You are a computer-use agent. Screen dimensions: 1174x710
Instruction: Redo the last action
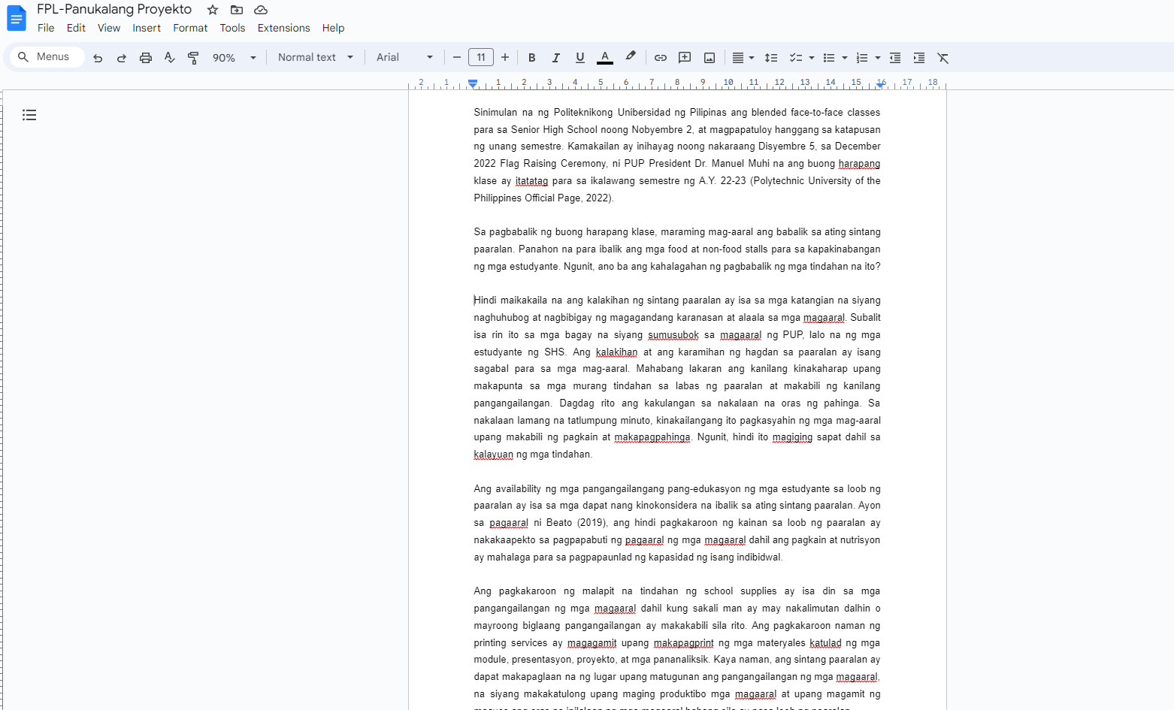122,58
